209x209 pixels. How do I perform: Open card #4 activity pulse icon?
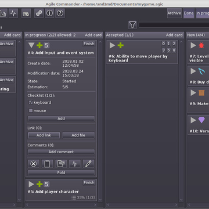point(75,164)
